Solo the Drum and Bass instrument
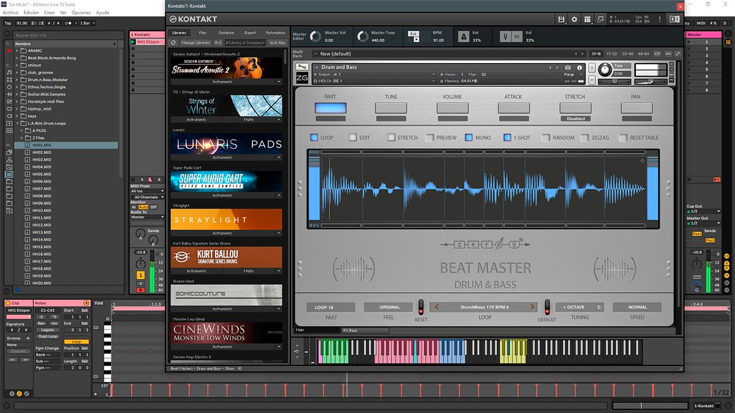The image size is (735, 413). (x=592, y=67)
